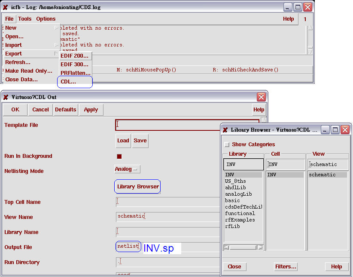Click Cancel in the CDL Out dialog
Viewport: 353px width, 277px height.
(40, 110)
